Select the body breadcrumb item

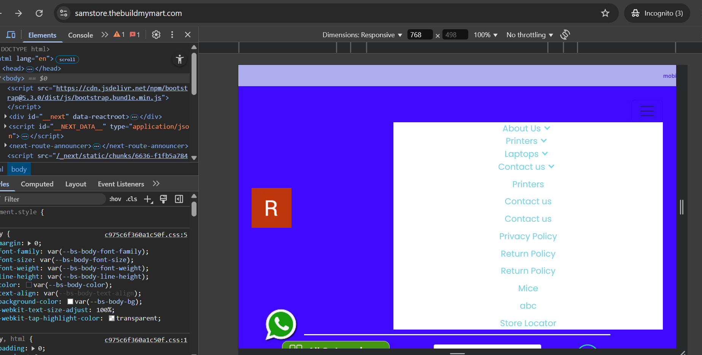pos(19,169)
